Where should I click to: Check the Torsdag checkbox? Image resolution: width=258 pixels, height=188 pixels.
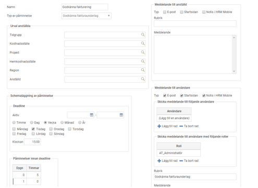click(x=70, y=129)
